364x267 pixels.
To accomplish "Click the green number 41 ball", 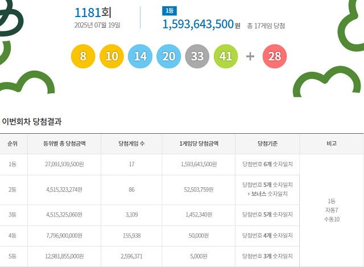I will click(225, 56).
